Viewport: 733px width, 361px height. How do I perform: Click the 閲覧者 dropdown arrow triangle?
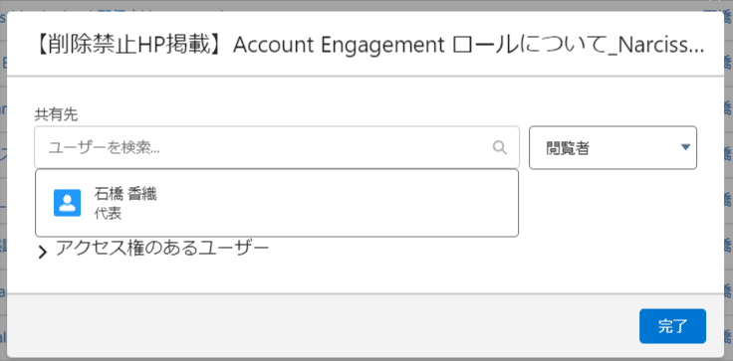(x=685, y=147)
